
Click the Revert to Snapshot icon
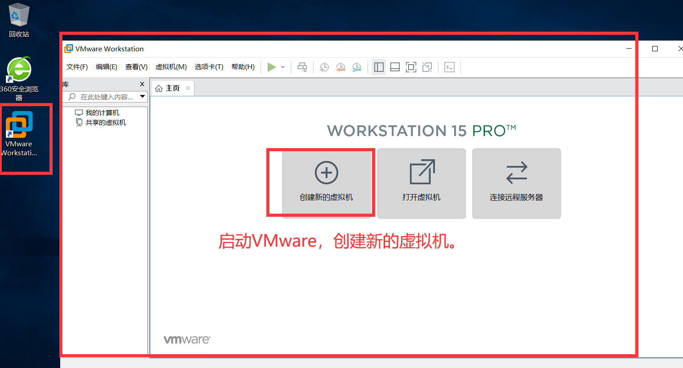[x=340, y=67]
